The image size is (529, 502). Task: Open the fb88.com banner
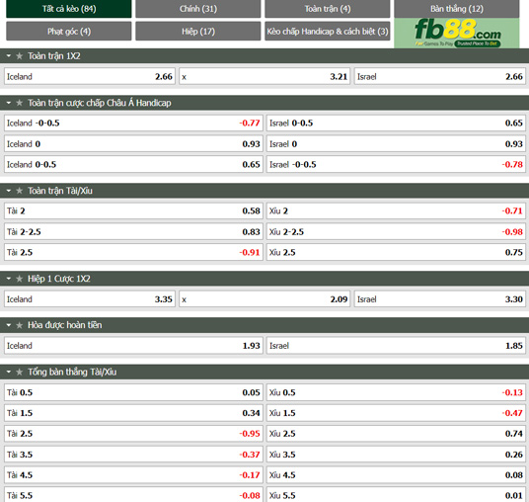pos(457,34)
